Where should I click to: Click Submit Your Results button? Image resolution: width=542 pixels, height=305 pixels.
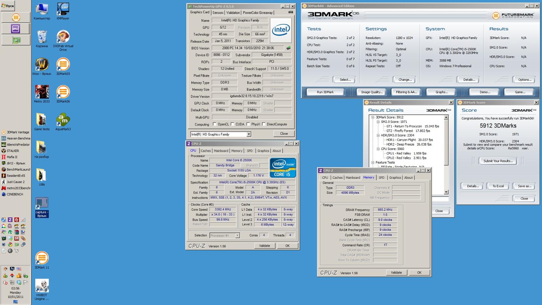pos(498,161)
